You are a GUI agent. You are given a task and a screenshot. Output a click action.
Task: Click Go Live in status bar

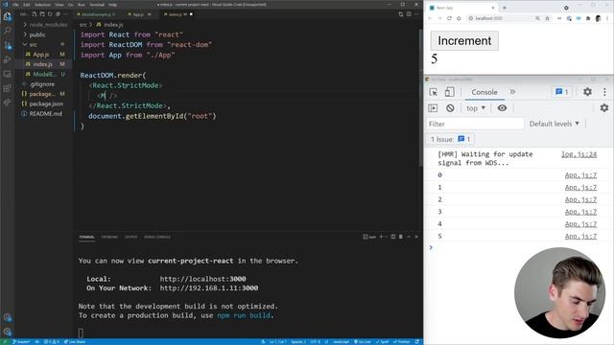[363, 342]
